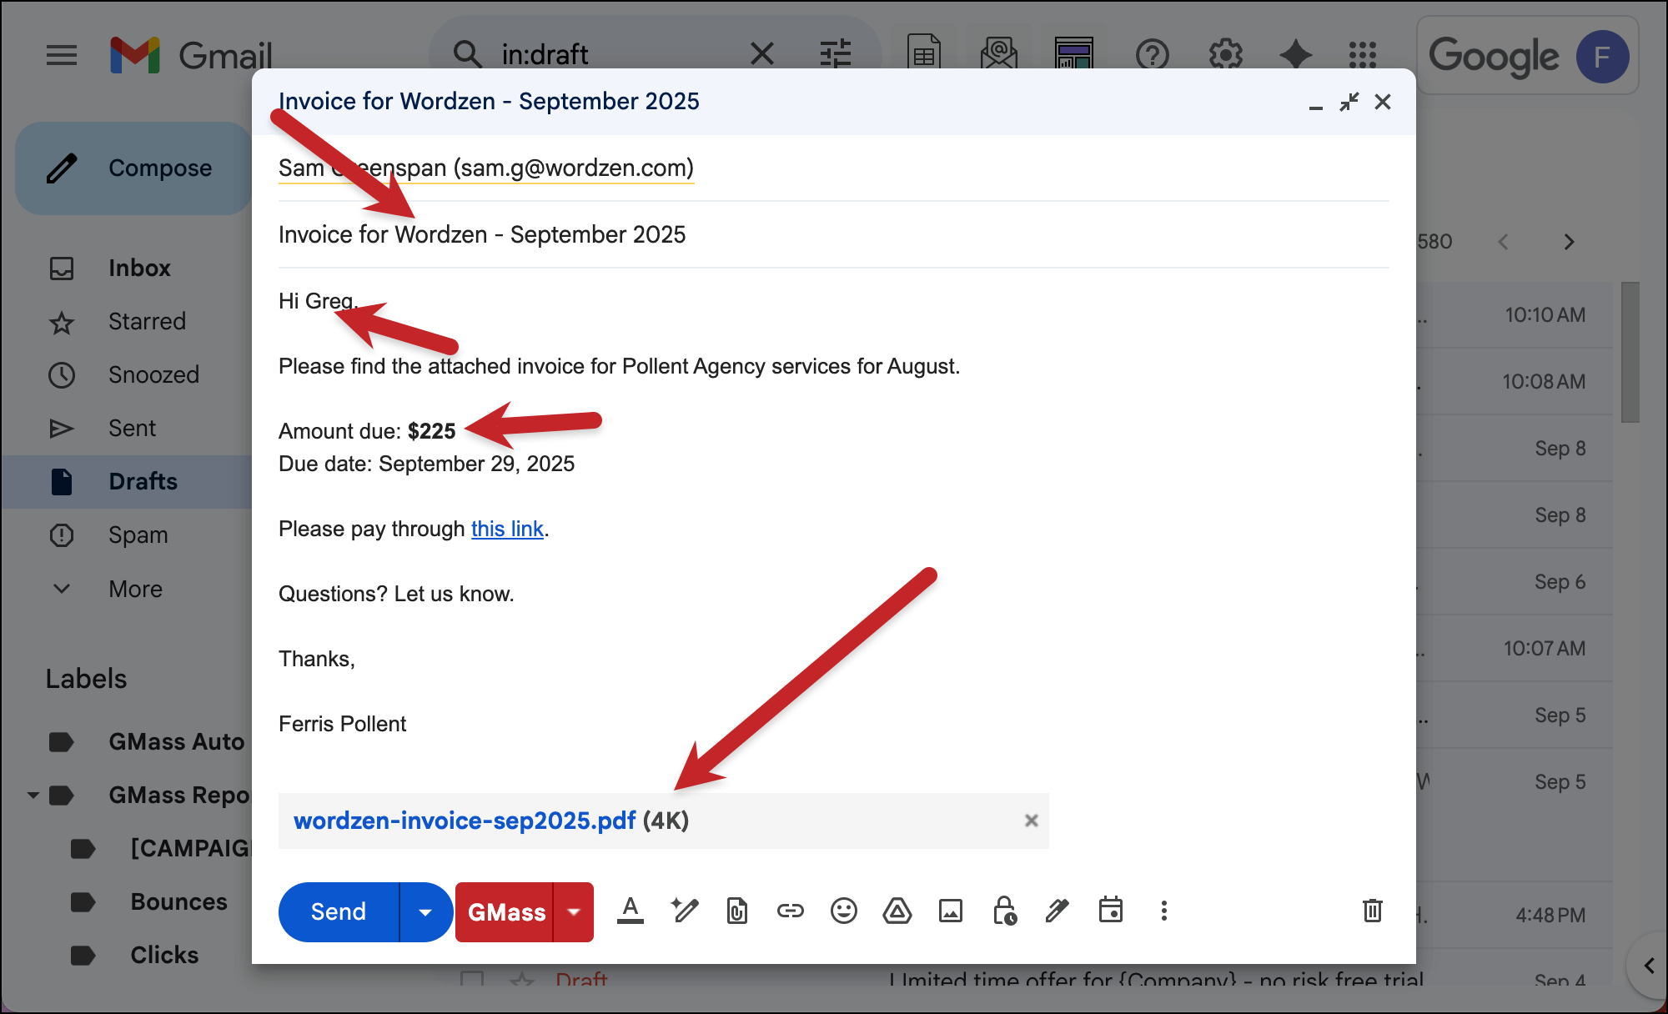The image size is (1668, 1014).
Task: Click the Help me write pencil icon
Action: click(684, 911)
